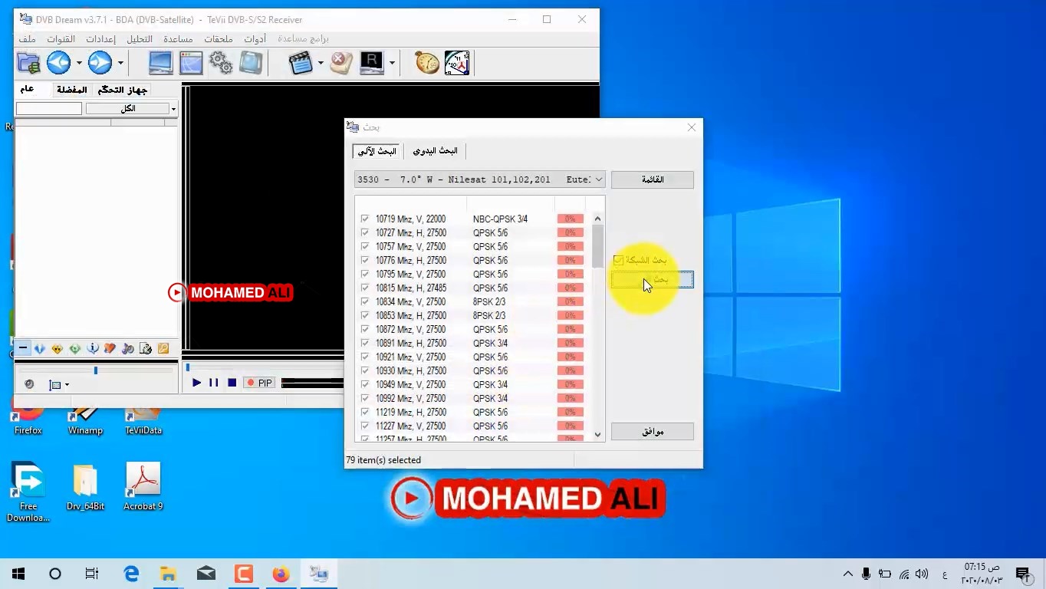The image size is (1046, 589).
Task: Open the clapperboard record dropdown arrow
Action: click(321, 63)
